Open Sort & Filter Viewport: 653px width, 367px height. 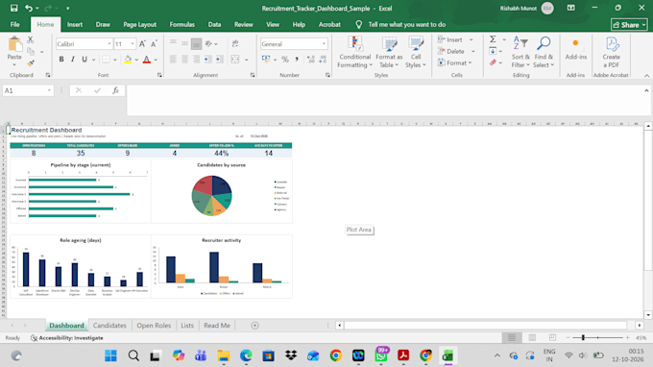pos(520,52)
